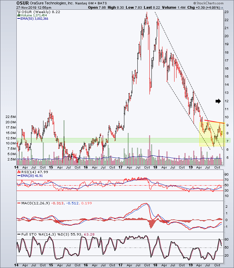234x268 pixels.
Task: Click the 12.5M volume axis label
Action: 11,138
